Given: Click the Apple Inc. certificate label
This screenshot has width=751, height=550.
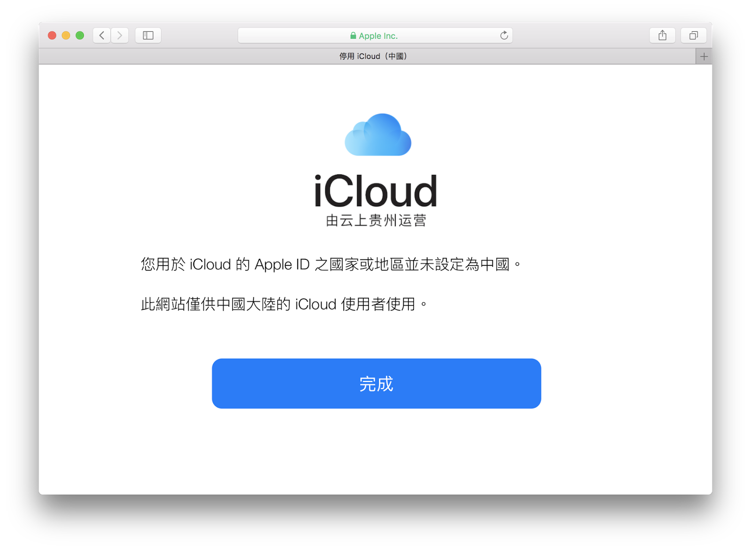Looking at the screenshot, I should click(378, 36).
